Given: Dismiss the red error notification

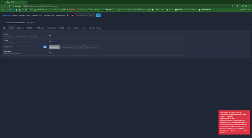Looking at the screenshot, I should click(234, 122).
